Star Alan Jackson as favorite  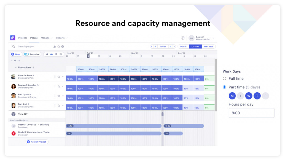click(59, 77)
